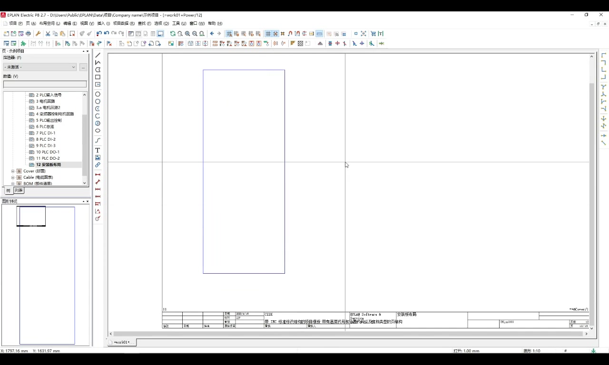Click the 数值 value input field
This screenshot has height=365, width=609.
[45, 84]
